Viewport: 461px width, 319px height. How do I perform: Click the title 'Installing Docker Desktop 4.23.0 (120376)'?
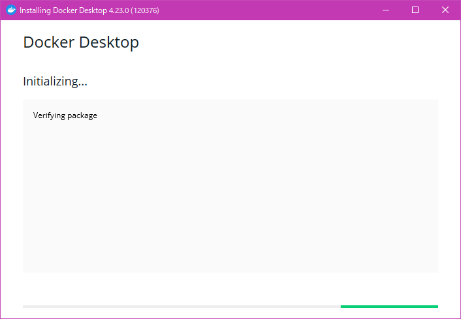pyautogui.click(x=89, y=10)
